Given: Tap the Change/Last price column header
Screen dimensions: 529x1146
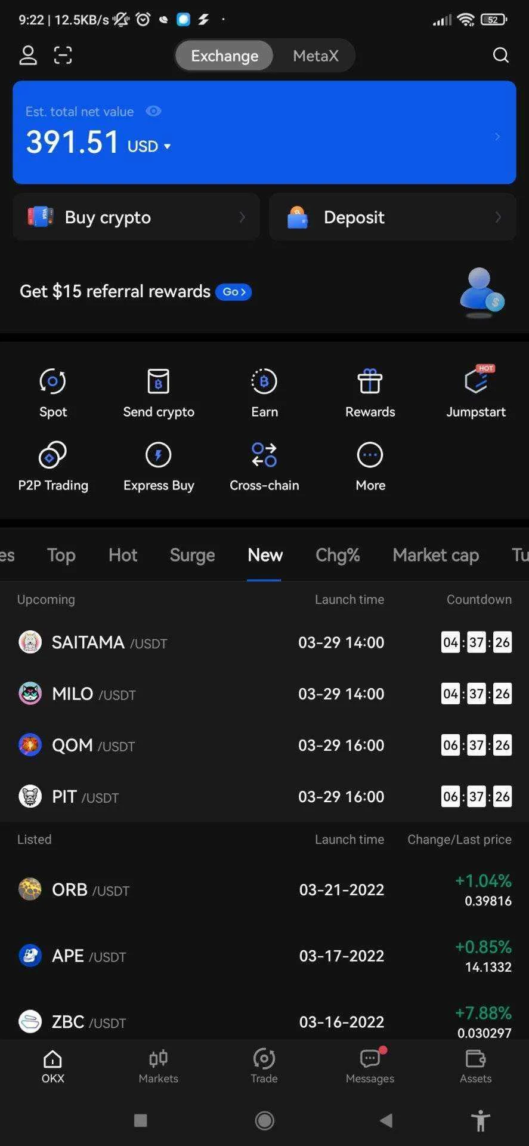Looking at the screenshot, I should 459,839.
